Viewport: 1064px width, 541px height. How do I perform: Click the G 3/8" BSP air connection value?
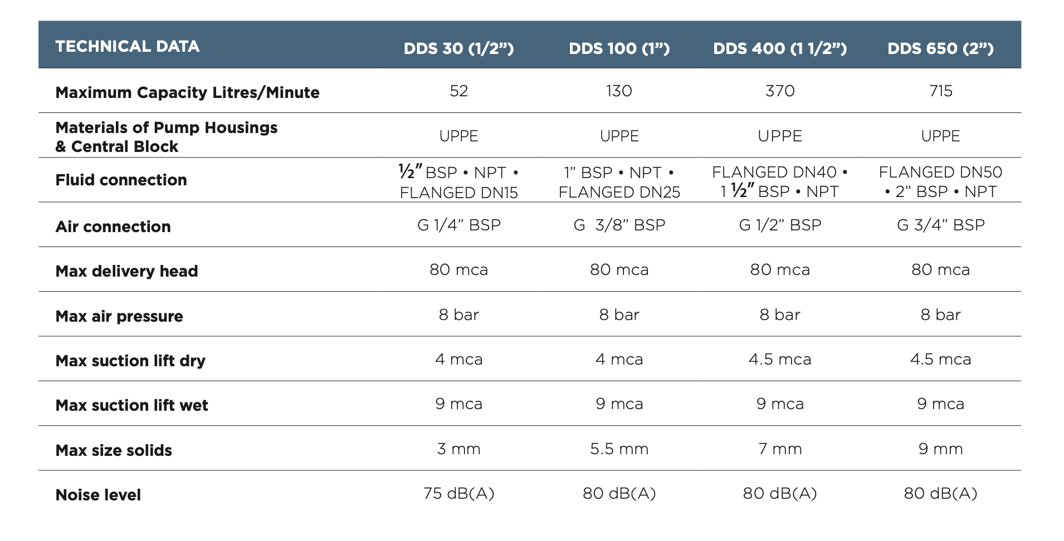click(x=619, y=225)
